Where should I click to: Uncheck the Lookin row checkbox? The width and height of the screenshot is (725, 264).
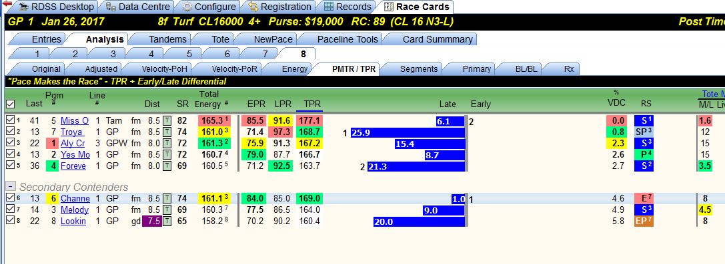(10, 221)
